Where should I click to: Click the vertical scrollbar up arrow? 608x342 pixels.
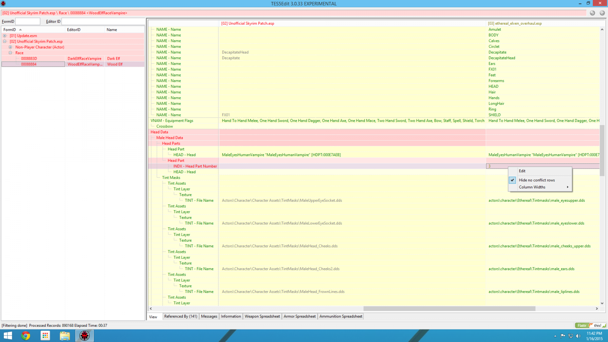(602, 29)
